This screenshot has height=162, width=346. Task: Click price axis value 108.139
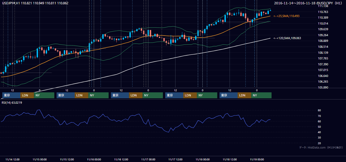(323, 53)
